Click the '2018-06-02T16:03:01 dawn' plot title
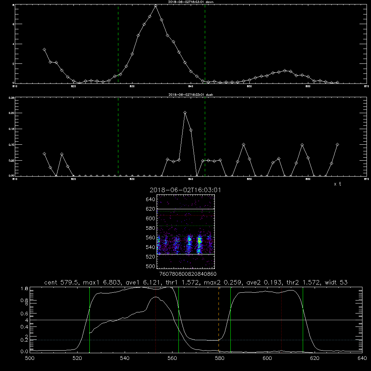Image resolution: width=371 pixels, height=371 pixels. (191, 1)
